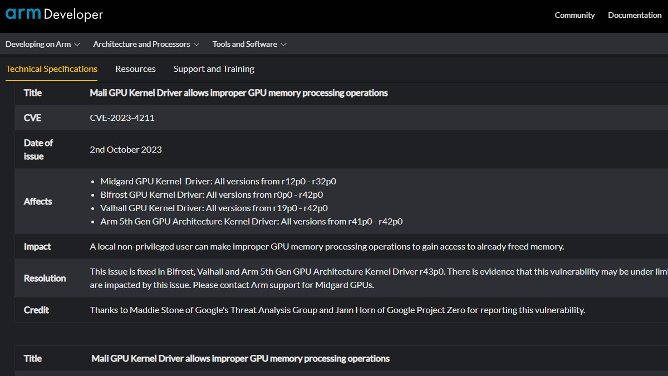Viewport: 668px width, 376px height.
Task: Expand the Developing on Arm menu
Action: (x=43, y=44)
